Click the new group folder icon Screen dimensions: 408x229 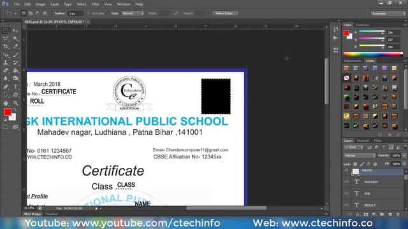click(382, 214)
